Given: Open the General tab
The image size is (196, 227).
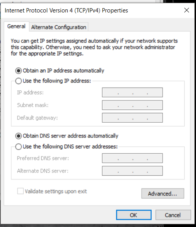Looking at the screenshot, I should click(16, 26).
